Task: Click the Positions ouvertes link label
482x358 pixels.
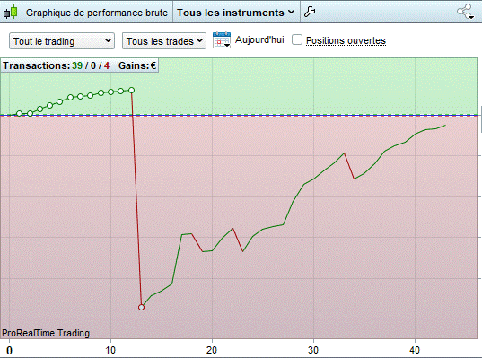Action: (x=346, y=40)
